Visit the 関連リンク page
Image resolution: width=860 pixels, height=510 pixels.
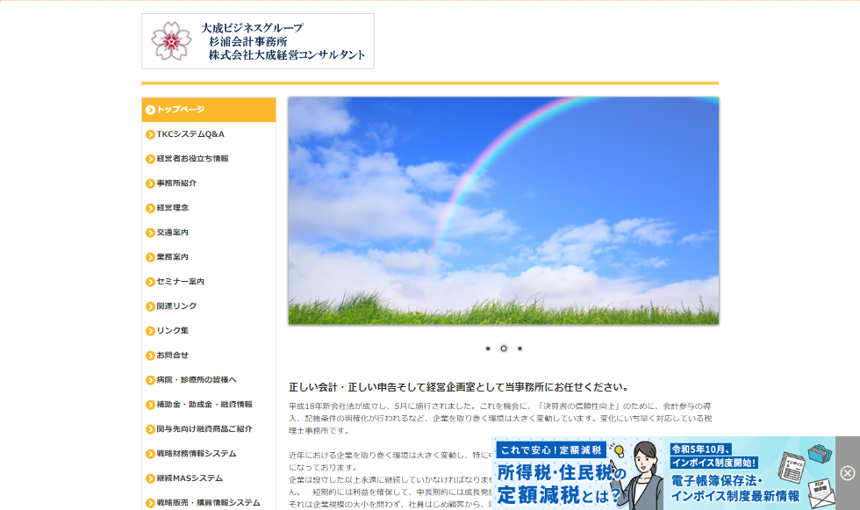176,306
